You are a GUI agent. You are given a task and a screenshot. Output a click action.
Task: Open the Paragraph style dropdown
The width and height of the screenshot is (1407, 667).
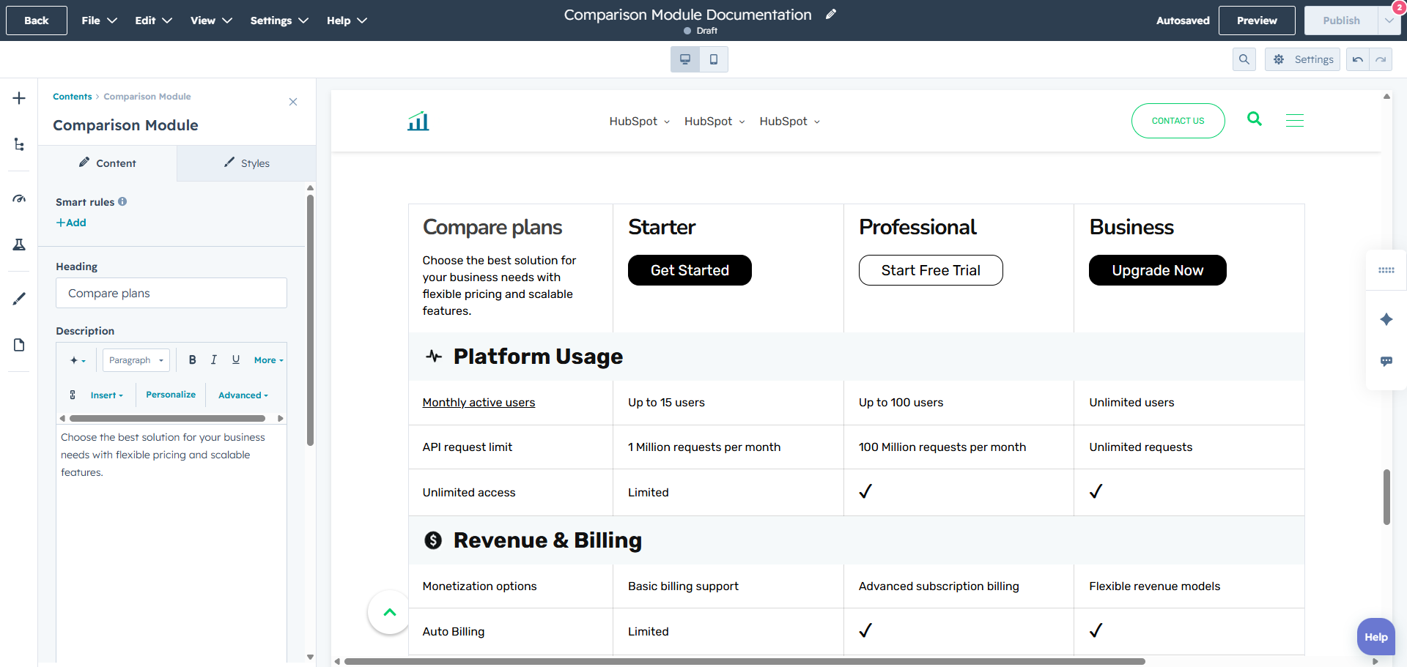pyautogui.click(x=136, y=360)
